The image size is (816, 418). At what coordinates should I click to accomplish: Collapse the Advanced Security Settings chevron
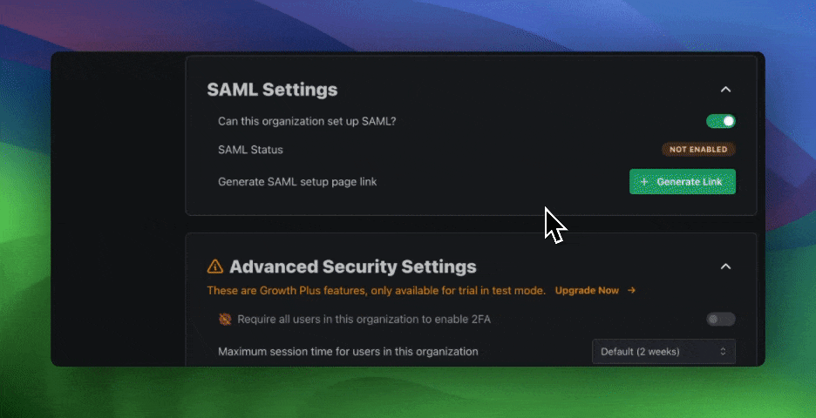click(x=725, y=266)
